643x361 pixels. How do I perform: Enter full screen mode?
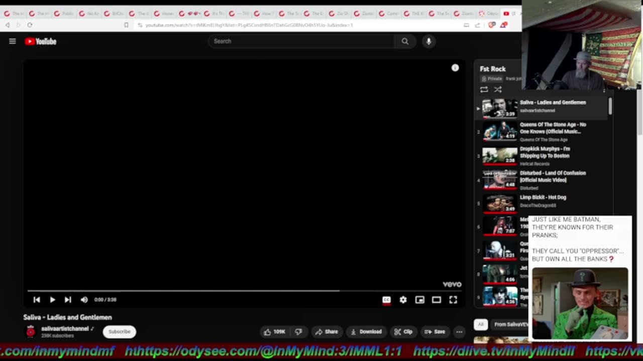pyautogui.click(x=453, y=300)
